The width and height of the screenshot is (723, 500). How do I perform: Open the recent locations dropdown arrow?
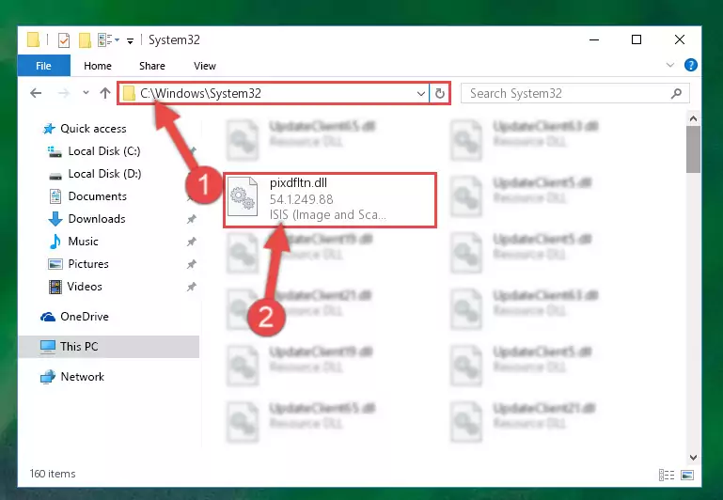[86, 93]
